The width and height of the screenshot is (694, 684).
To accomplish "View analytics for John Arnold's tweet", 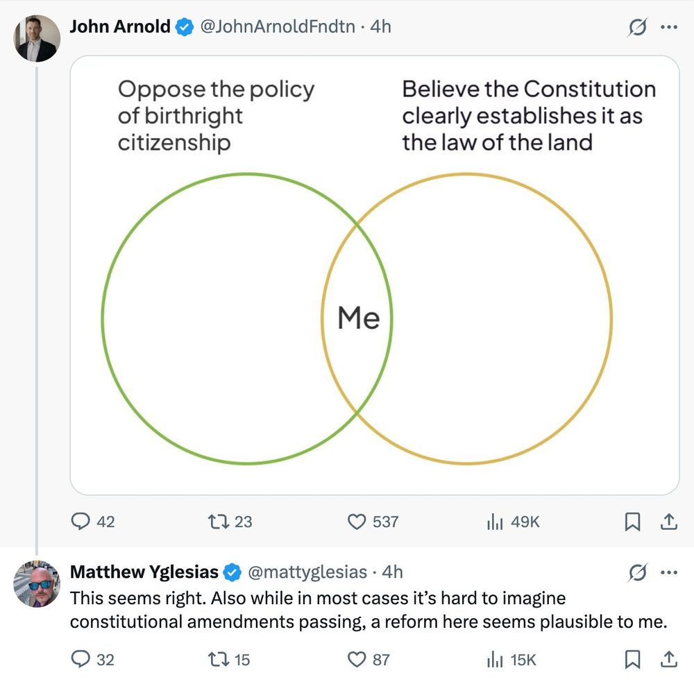I will tap(493, 521).
